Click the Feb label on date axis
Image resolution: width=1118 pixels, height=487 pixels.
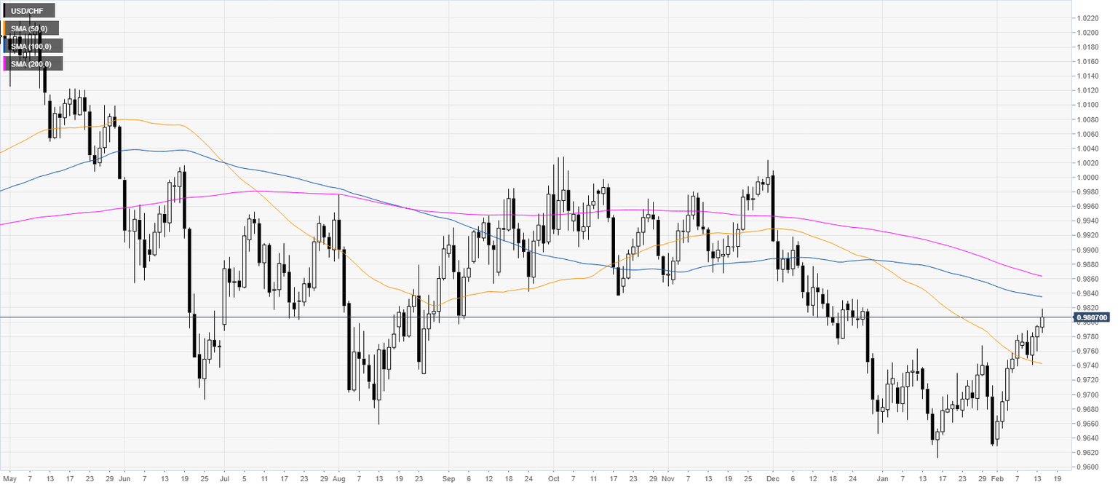(x=996, y=480)
